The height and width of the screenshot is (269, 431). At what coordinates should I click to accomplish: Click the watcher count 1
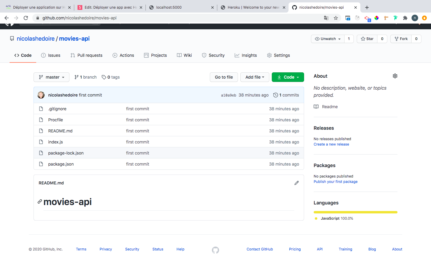(349, 39)
